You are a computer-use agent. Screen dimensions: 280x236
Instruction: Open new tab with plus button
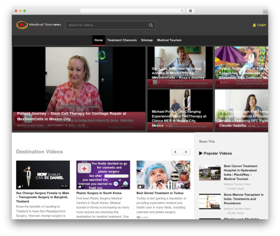tap(265, 12)
